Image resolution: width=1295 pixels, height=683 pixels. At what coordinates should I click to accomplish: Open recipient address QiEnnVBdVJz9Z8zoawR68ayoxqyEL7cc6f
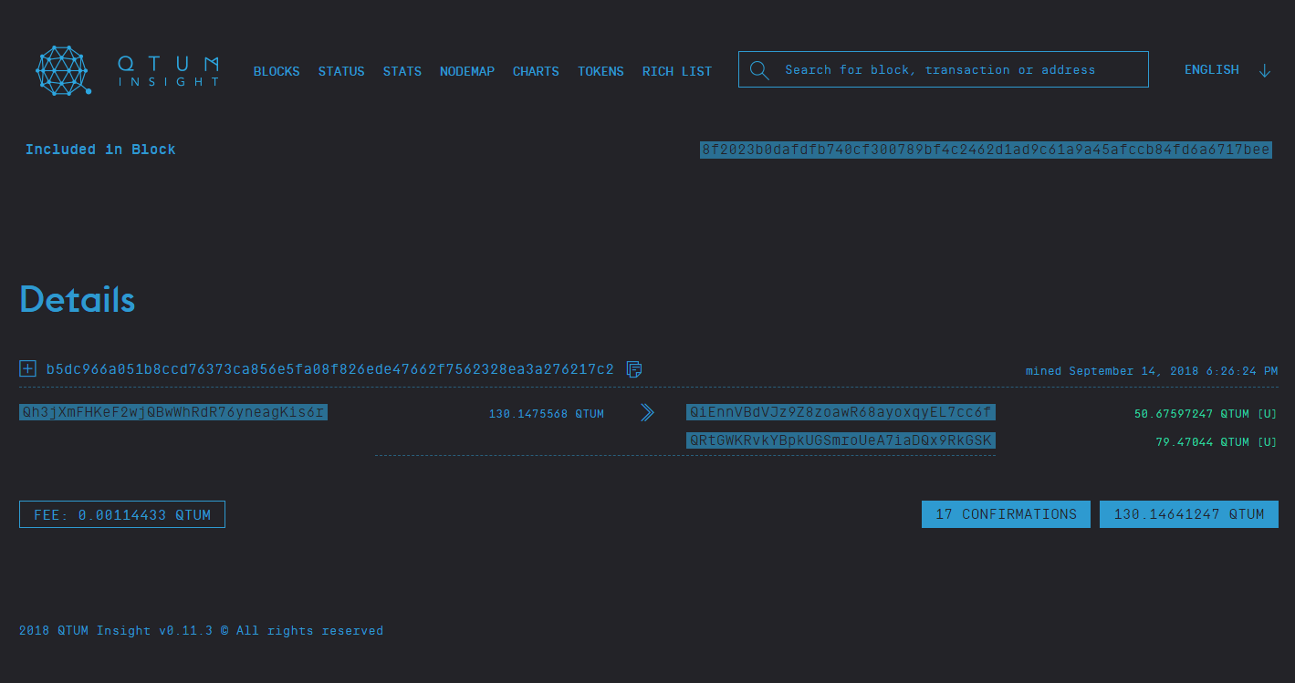(x=841, y=413)
